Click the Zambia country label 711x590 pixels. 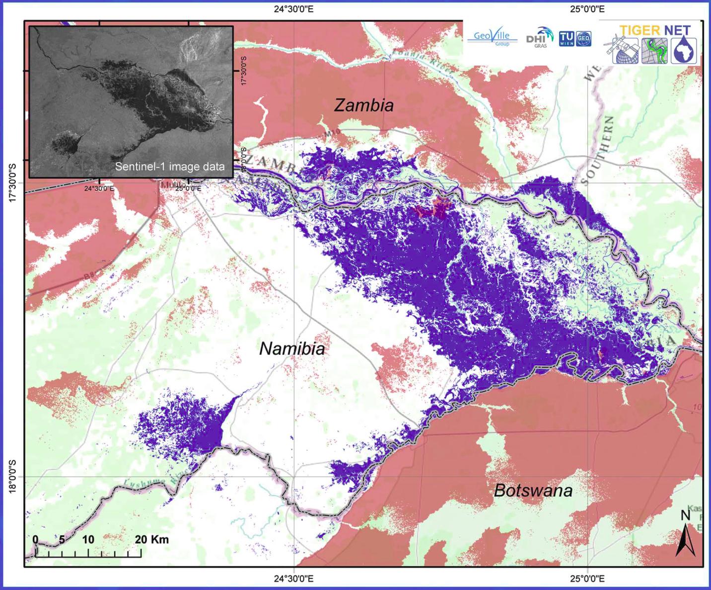pyautogui.click(x=364, y=105)
